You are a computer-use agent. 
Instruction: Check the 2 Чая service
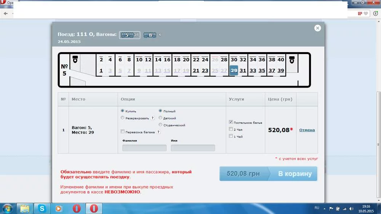pyautogui.click(x=231, y=129)
